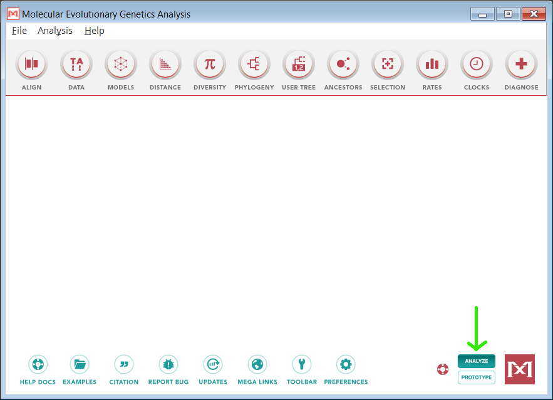This screenshot has height=400, width=553.
Task: Select Analyze mode
Action: [477, 361]
